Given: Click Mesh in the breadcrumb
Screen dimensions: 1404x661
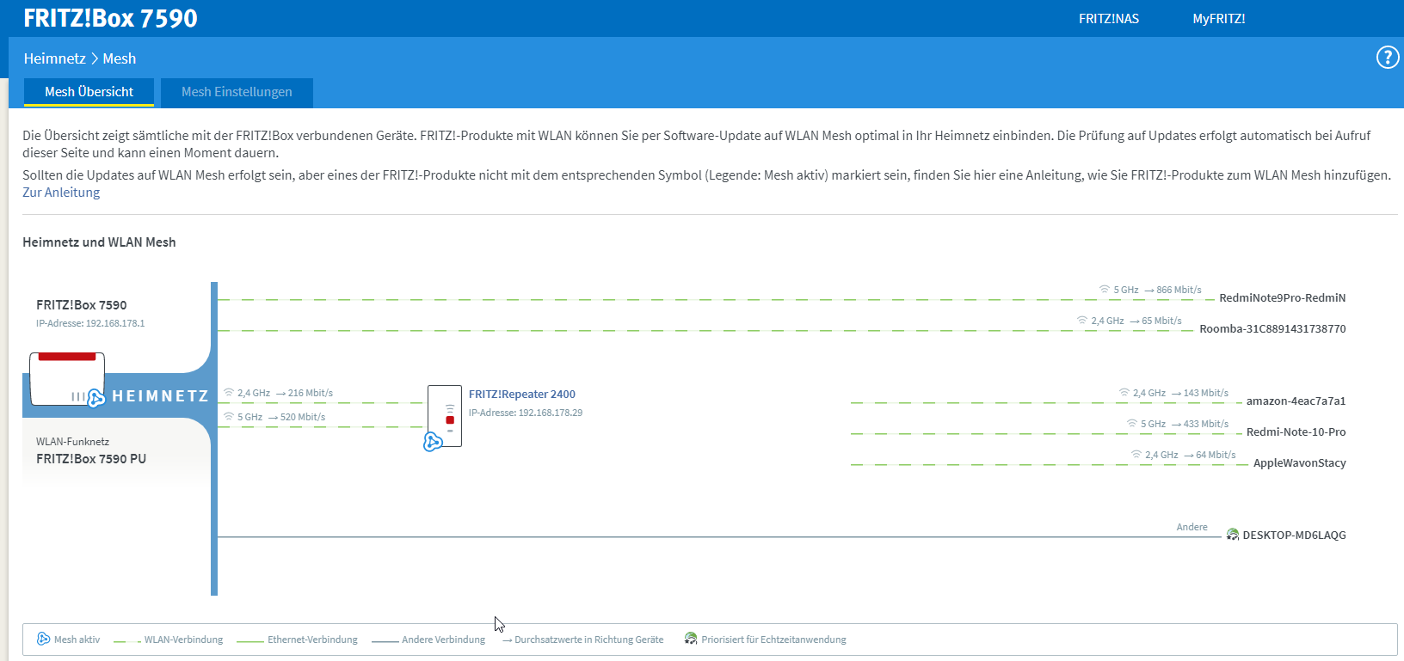Looking at the screenshot, I should pyautogui.click(x=120, y=58).
